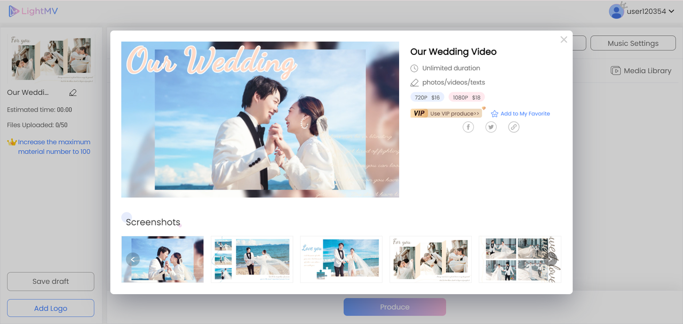Go to previous screenshots with left arrow
The image size is (683, 324).
(x=133, y=260)
